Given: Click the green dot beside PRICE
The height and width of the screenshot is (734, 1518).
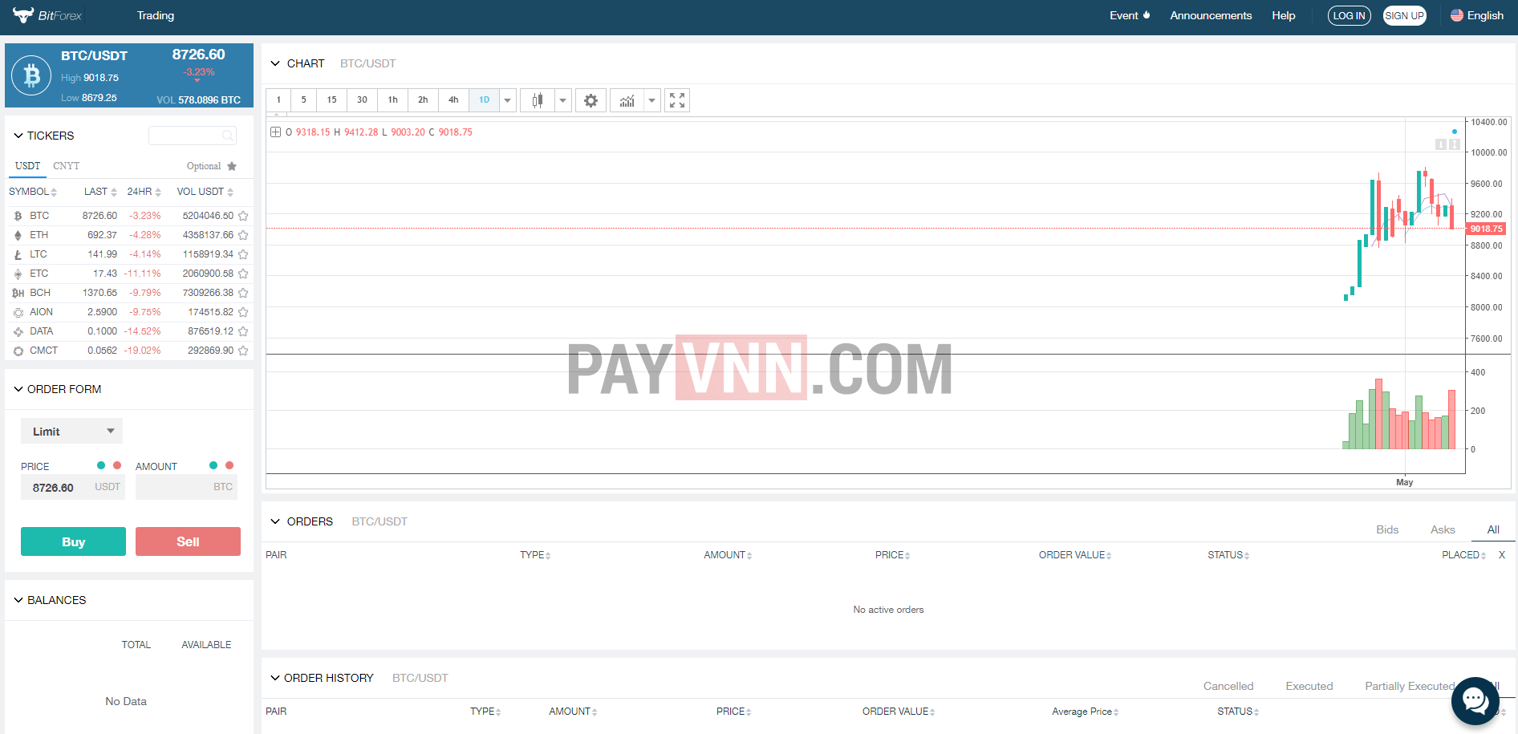Looking at the screenshot, I should (101, 465).
